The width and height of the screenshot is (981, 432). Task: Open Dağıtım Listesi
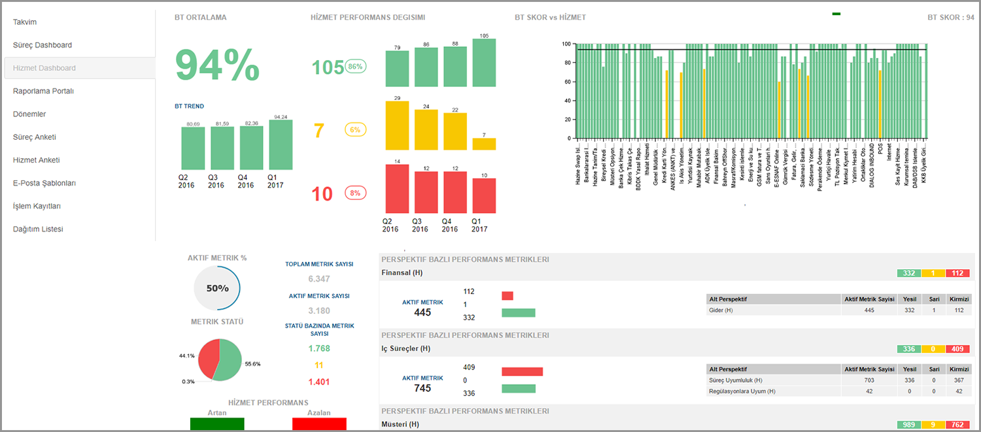coord(38,229)
